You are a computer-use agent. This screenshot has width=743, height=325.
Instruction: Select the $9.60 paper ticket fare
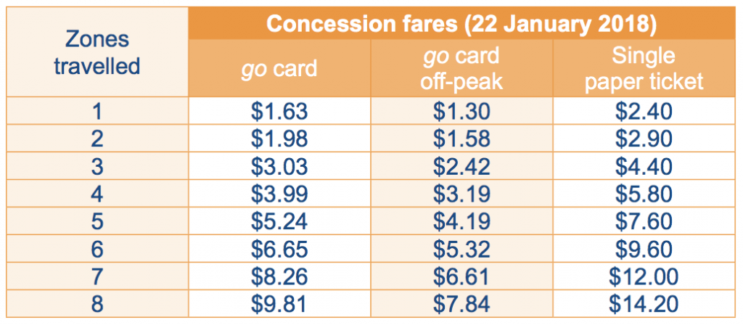point(644,249)
